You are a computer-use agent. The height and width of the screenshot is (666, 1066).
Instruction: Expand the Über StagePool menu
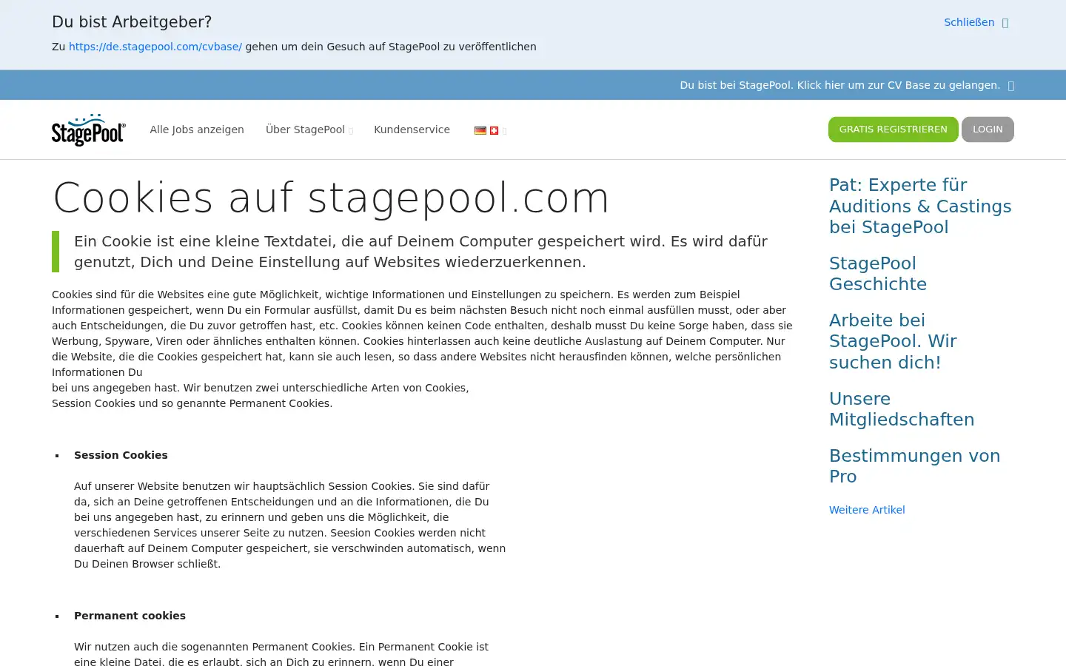coord(309,129)
